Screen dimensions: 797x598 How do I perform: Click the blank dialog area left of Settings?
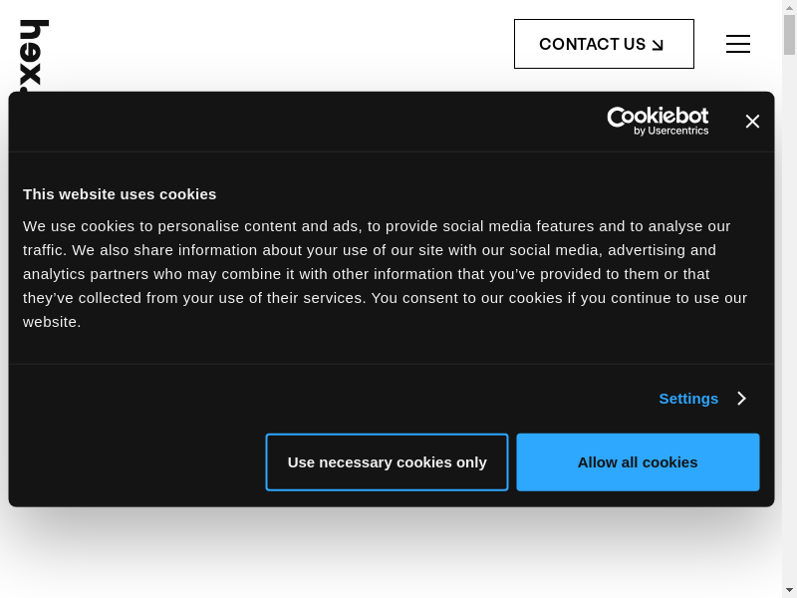pos(329,399)
